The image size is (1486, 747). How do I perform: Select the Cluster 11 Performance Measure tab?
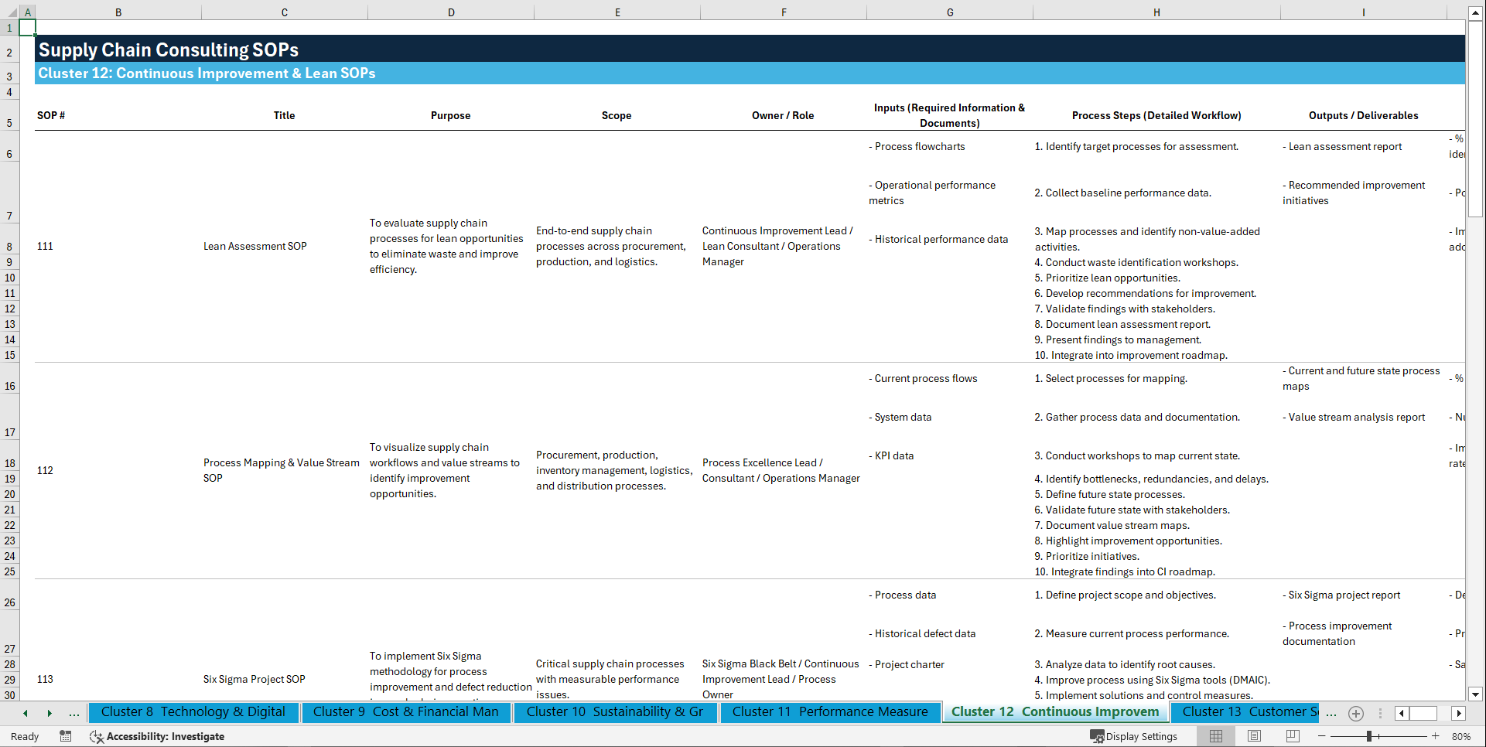(x=830, y=712)
